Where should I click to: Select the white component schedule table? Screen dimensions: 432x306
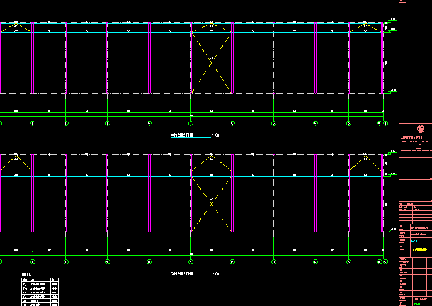pos(40,292)
